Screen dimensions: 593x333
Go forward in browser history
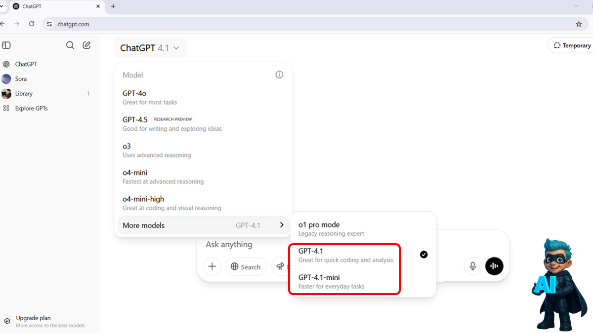click(17, 24)
